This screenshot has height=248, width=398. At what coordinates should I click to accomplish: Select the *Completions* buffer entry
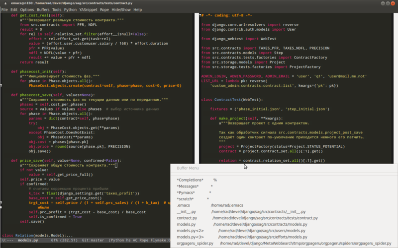pos(284,180)
